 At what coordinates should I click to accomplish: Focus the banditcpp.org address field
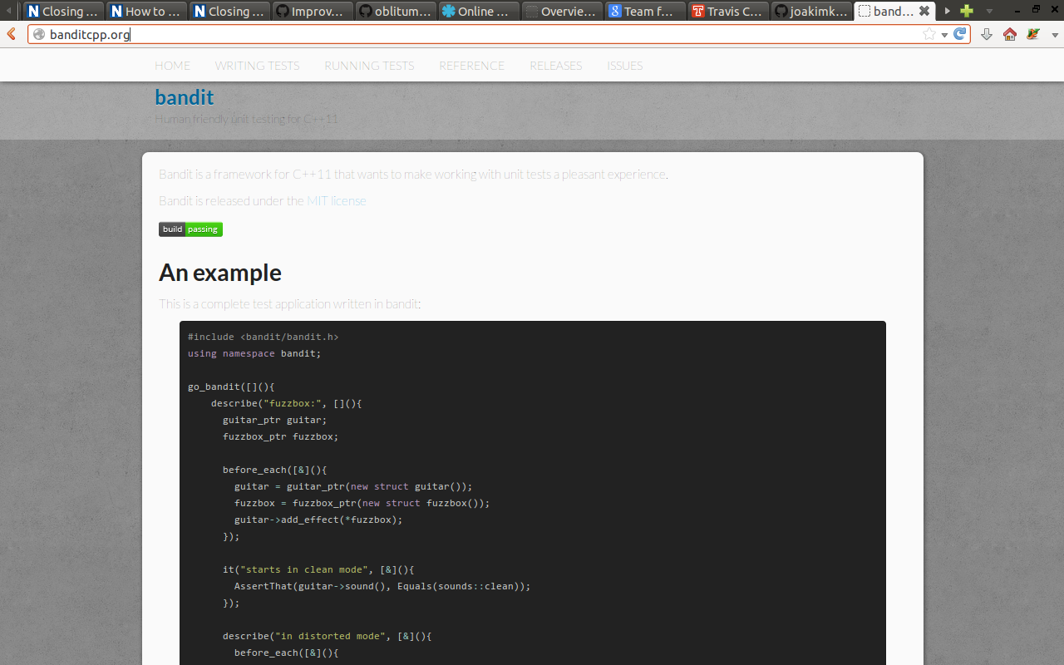tap(499, 34)
